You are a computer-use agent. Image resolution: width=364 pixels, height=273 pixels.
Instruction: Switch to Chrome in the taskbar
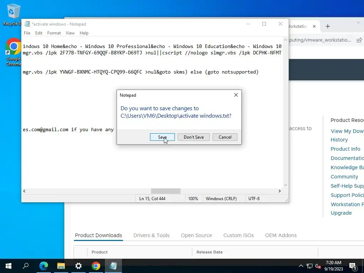(x=96, y=266)
